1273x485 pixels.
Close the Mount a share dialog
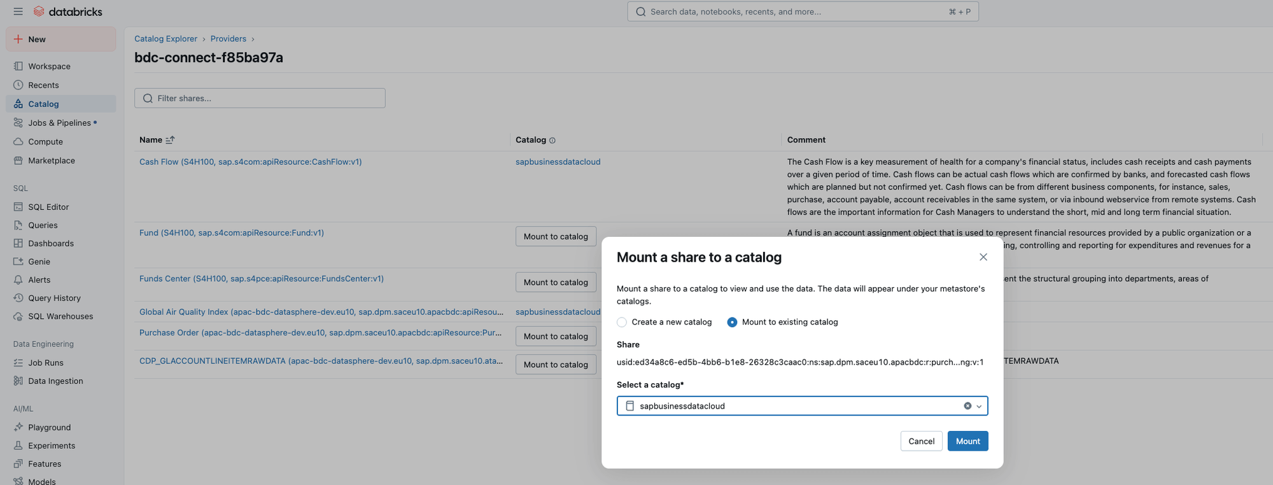click(x=983, y=257)
